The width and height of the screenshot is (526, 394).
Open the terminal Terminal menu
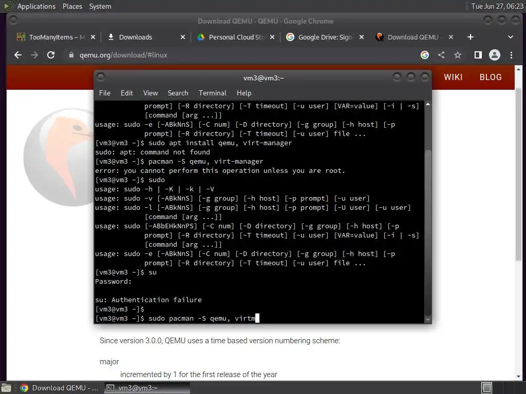[x=212, y=93]
